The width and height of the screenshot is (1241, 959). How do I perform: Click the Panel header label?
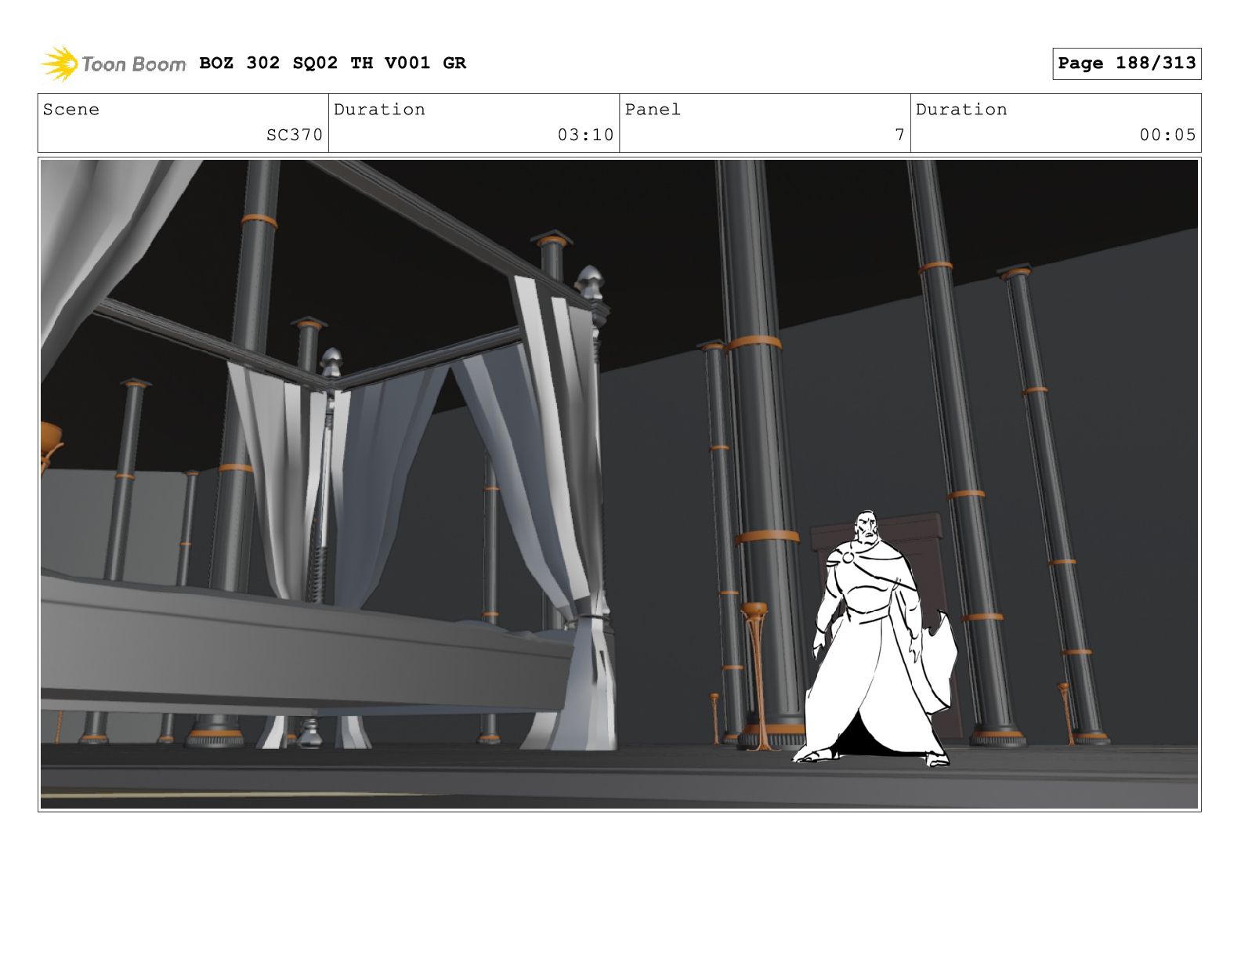click(x=652, y=110)
